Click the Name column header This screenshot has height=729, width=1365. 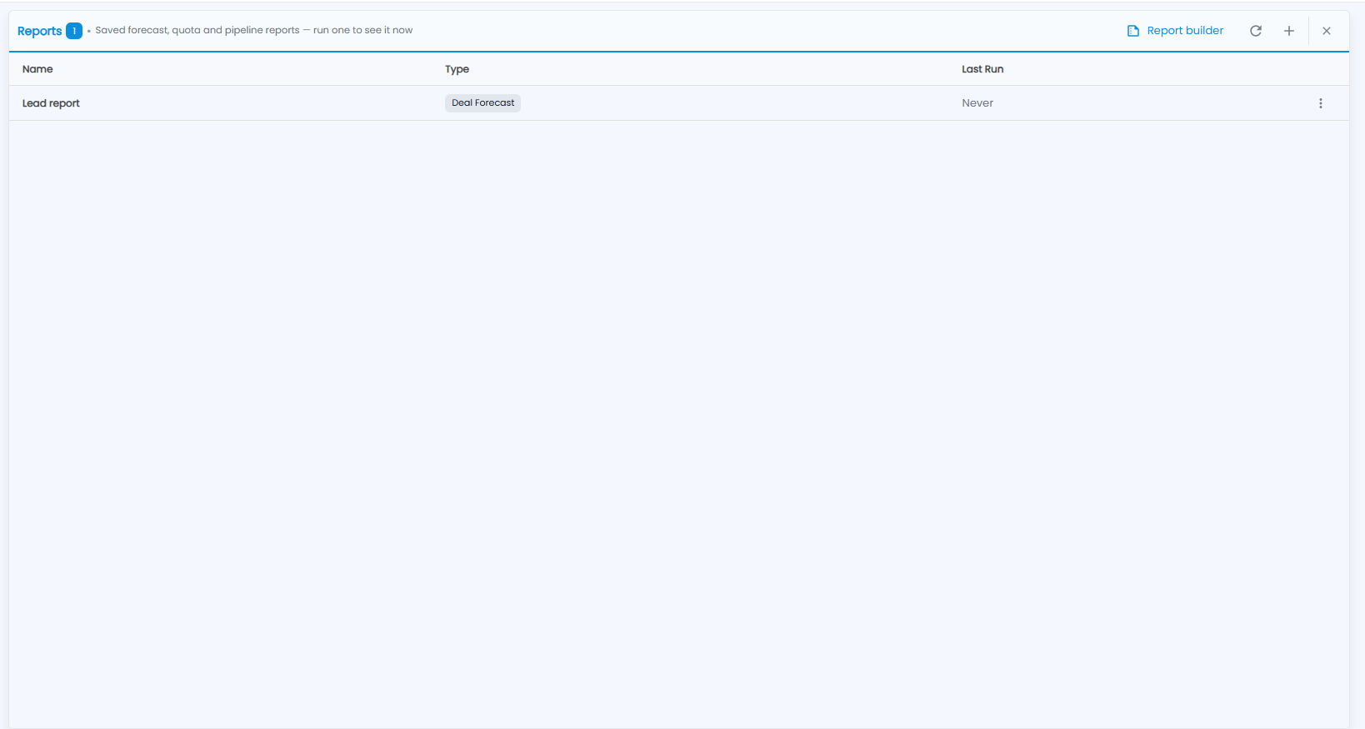coord(37,69)
